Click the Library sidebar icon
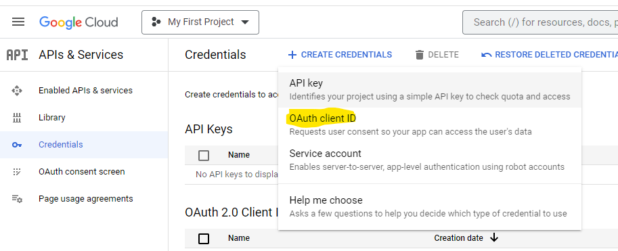 click(x=17, y=118)
